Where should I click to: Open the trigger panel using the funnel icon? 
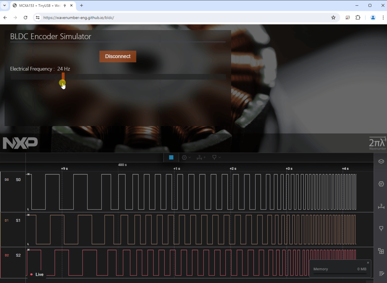(x=381, y=228)
